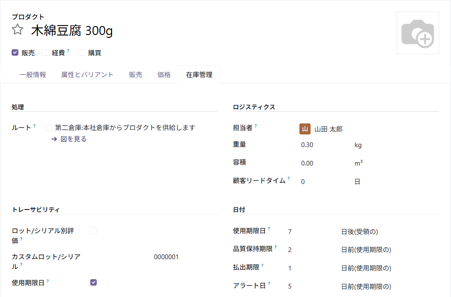Click the 日後(受領の) text

[x=360, y=232]
